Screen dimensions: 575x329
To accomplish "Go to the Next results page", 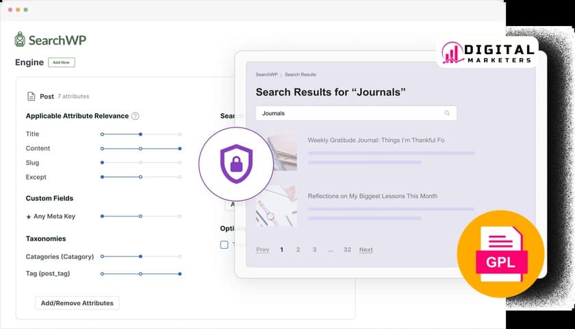I will (366, 249).
